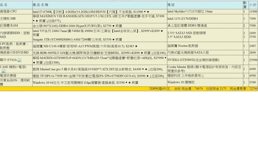Click the 2485 cooler subtotal
258x167 pixels.
coord(253,46)
